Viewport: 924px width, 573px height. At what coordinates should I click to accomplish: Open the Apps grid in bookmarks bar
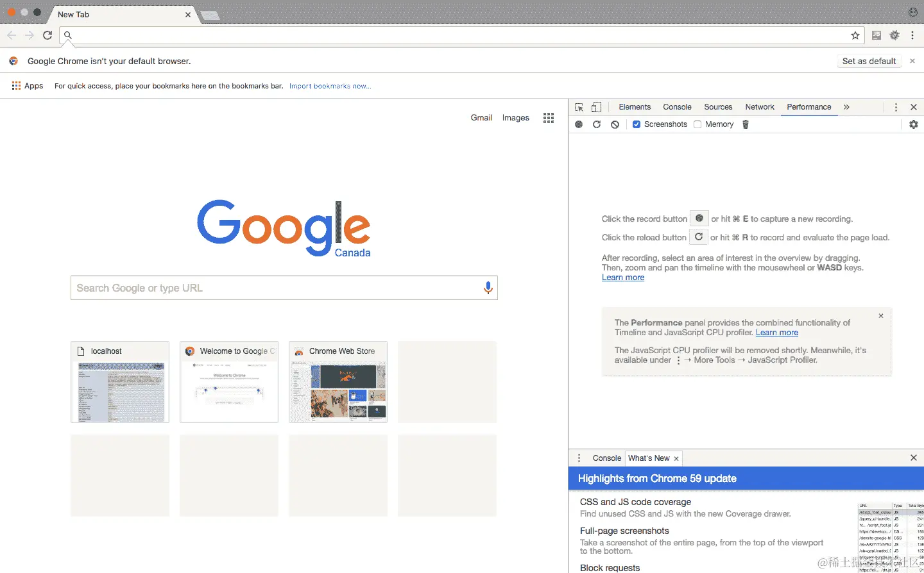28,86
